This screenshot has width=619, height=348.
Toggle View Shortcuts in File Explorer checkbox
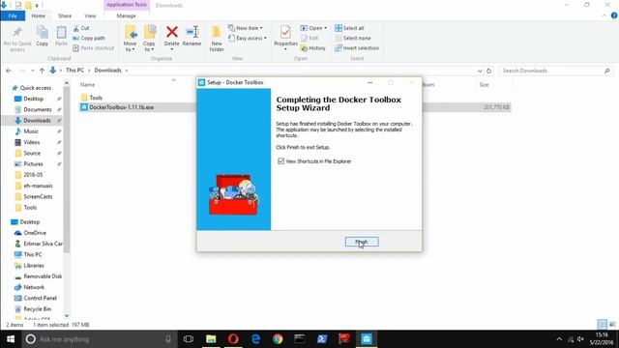281,161
